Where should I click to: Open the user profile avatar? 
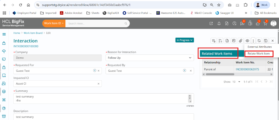pyautogui.click(x=273, y=23)
